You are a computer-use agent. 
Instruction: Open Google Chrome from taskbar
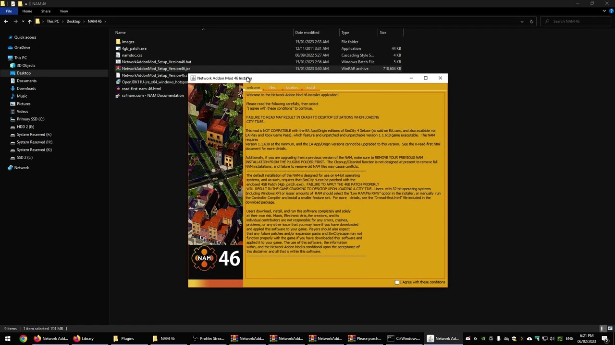(23, 339)
